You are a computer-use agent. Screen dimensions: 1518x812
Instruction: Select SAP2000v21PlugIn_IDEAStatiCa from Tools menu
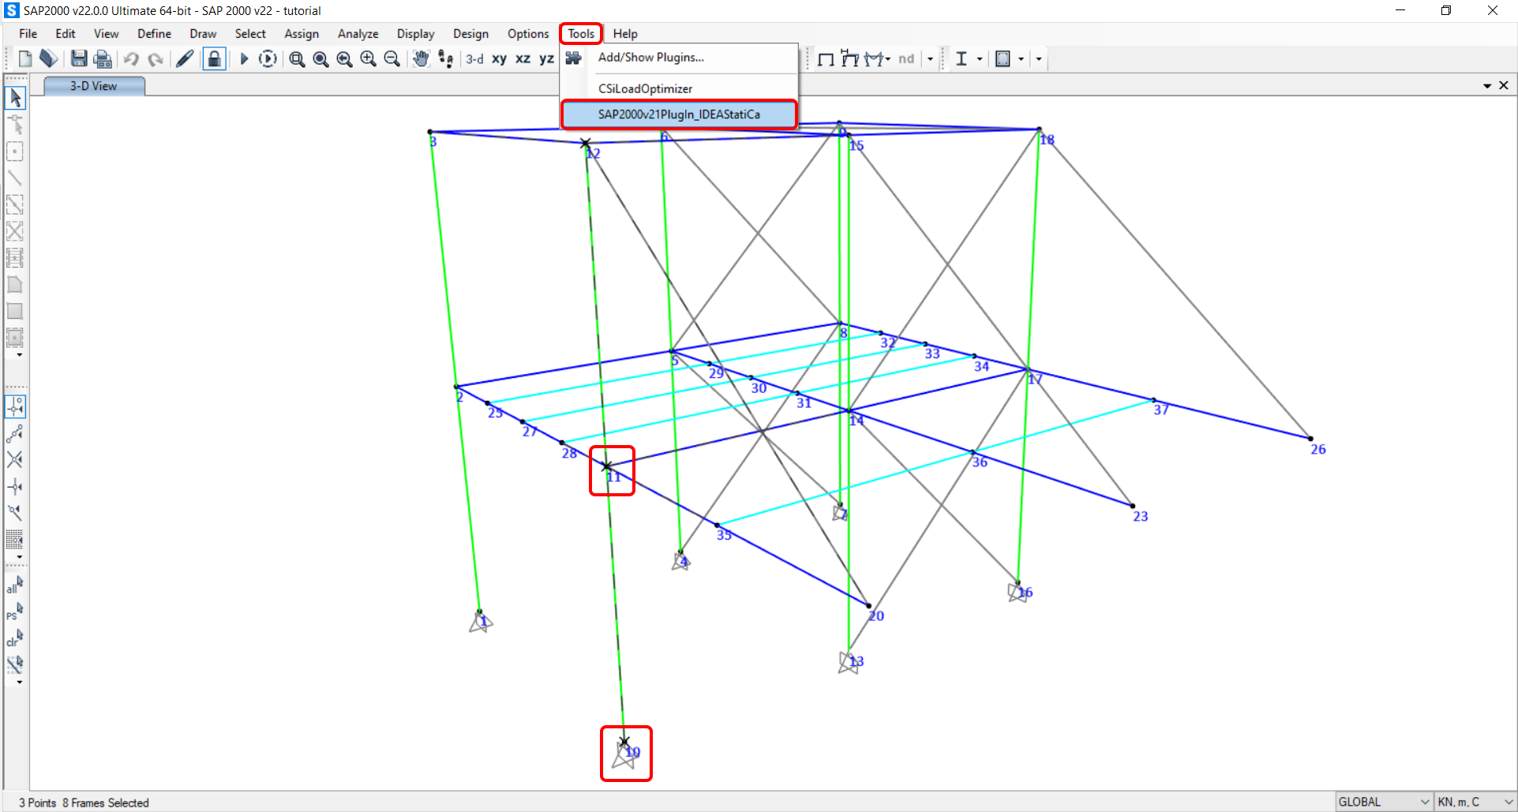pos(679,114)
